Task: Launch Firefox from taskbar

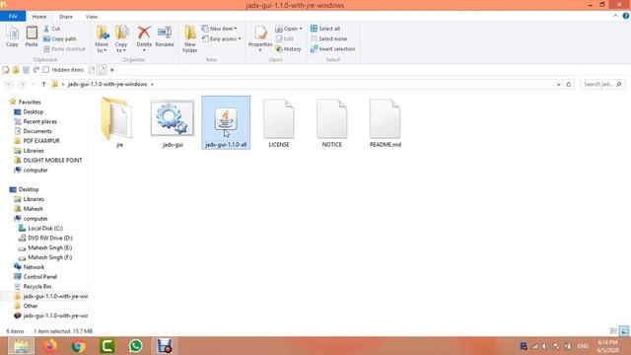Action: pyautogui.click(x=50, y=346)
